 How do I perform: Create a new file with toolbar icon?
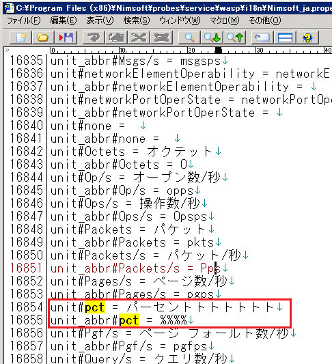(x=20, y=37)
